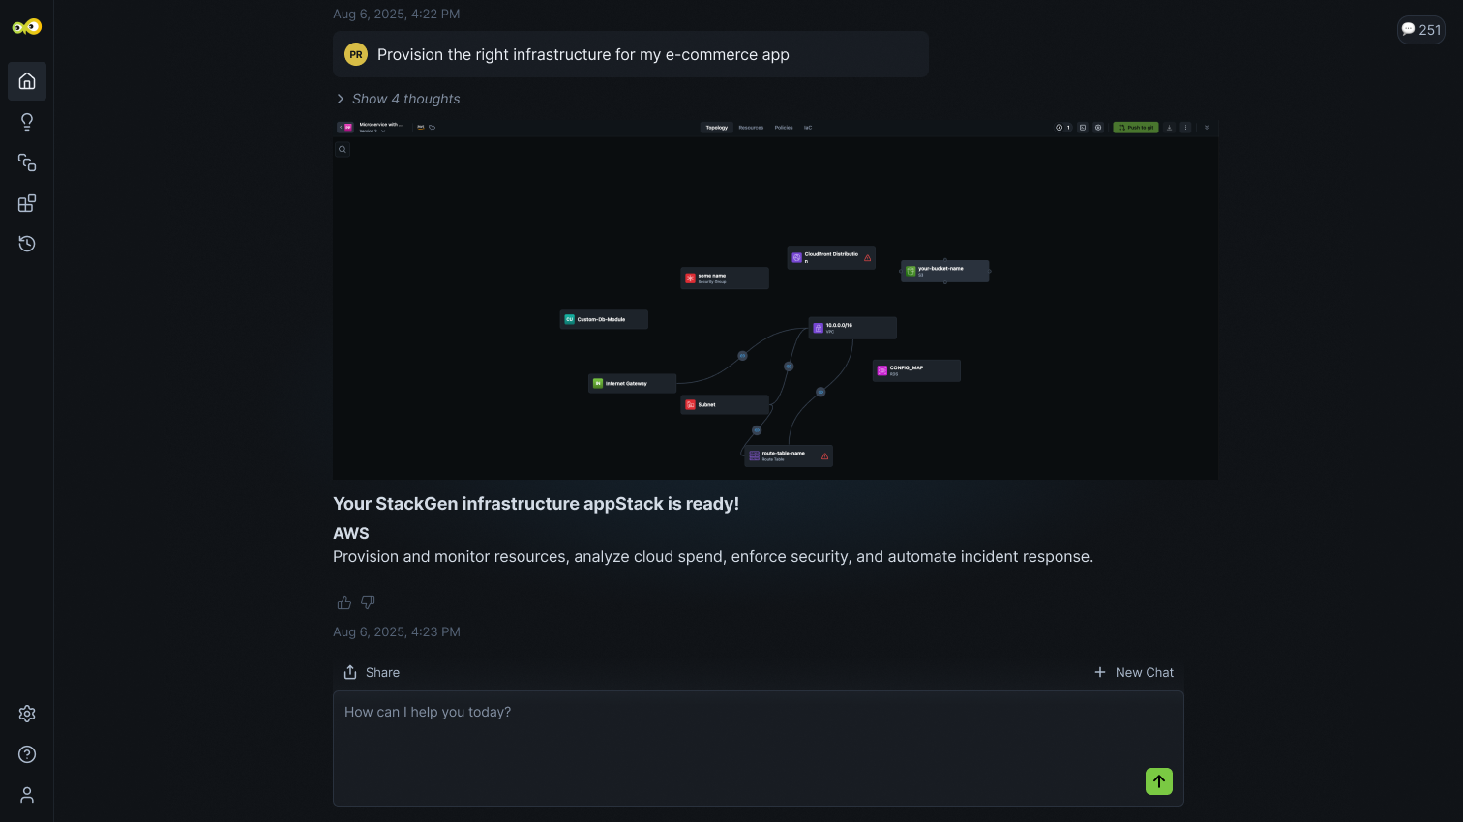This screenshot has height=822, width=1463.
Task: Collapse panel with double chevron icon
Action: pos(1206,128)
